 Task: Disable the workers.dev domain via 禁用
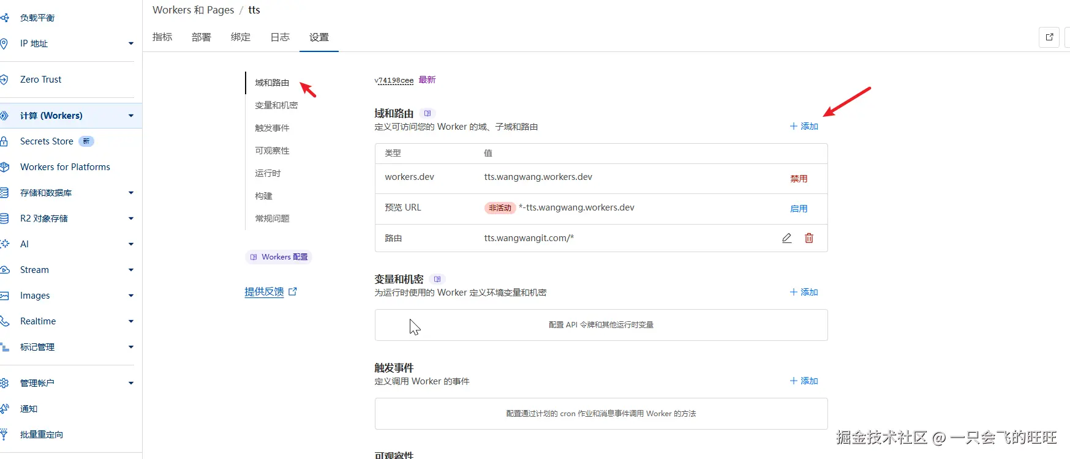[799, 179]
